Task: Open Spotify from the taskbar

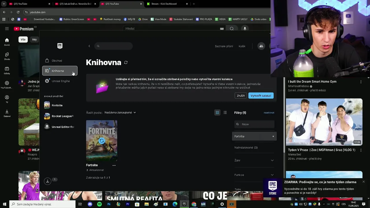Action: pyautogui.click(x=99, y=204)
